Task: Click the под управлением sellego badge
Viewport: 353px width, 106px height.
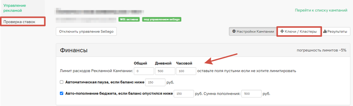Action: 161,20
